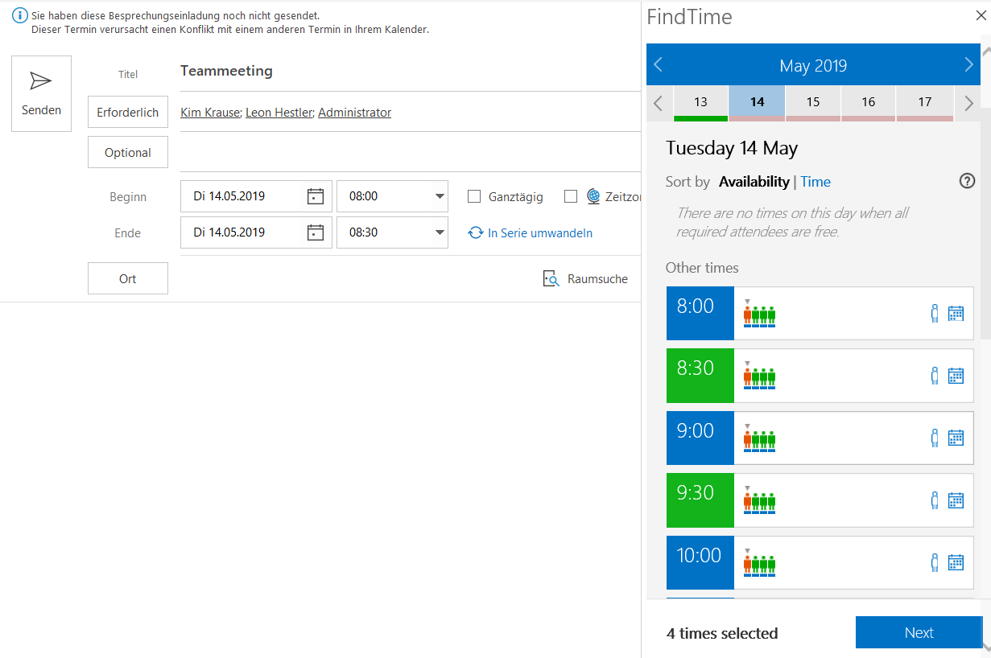
Task: Check the Zeitzonen checkbox
Action: pos(572,196)
